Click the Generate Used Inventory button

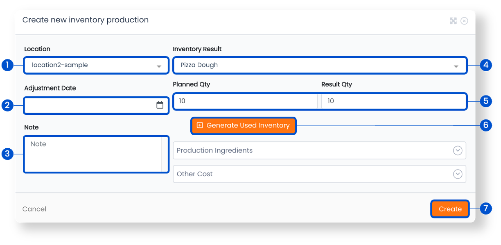[x=243, y=126]
